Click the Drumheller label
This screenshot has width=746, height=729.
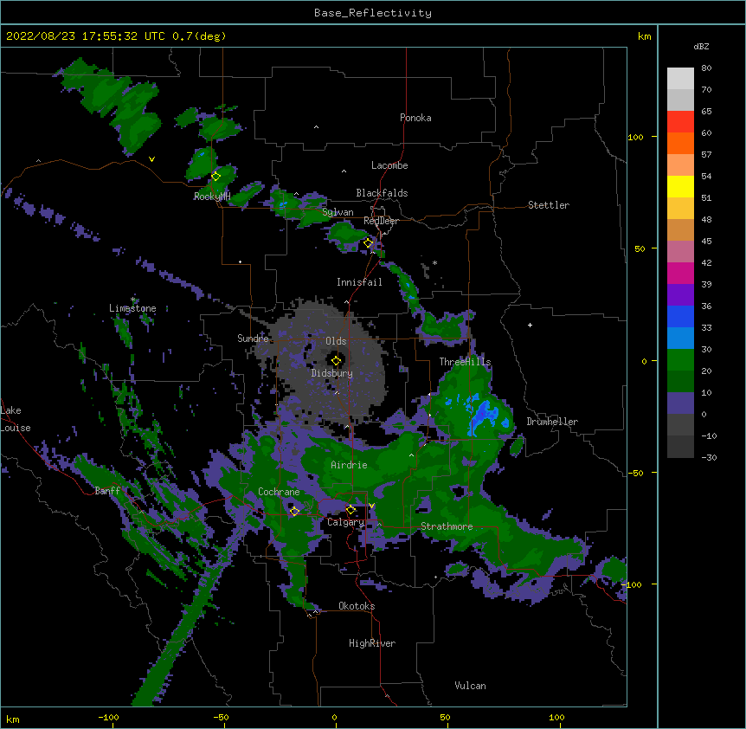(552, 422)
